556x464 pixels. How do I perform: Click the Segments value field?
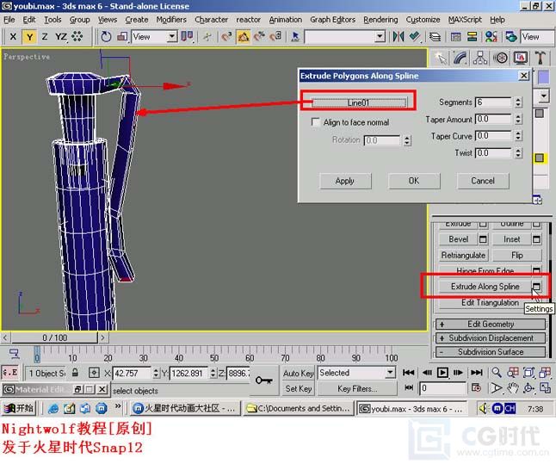click(493, 102)
